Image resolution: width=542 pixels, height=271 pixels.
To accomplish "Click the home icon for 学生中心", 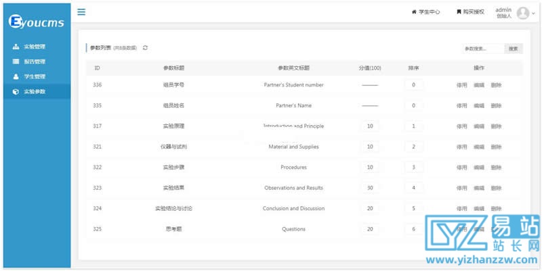I will (414, 12).
